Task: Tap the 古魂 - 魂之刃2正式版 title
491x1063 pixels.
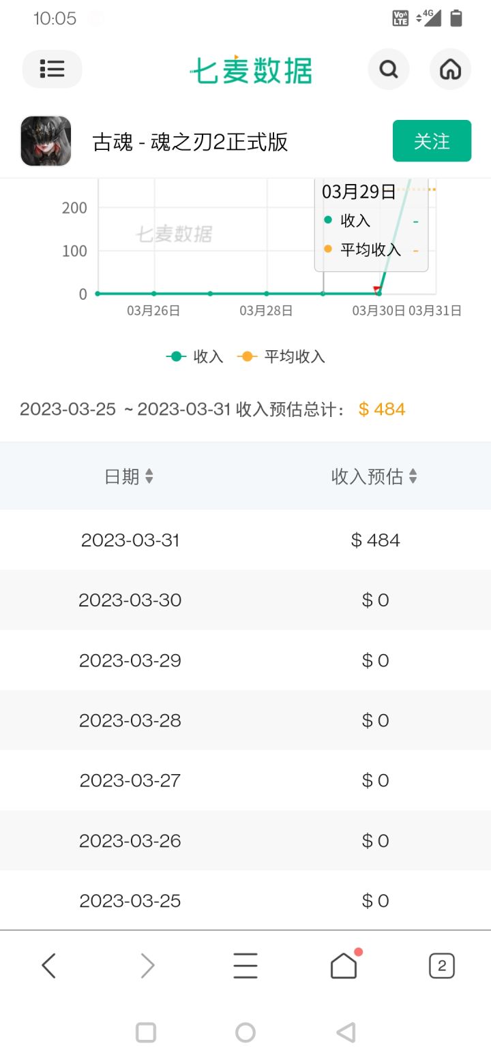Action: (190, 142)
